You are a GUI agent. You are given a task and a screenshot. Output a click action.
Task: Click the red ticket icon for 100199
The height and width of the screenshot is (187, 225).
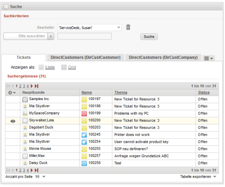tap(84, 113)
